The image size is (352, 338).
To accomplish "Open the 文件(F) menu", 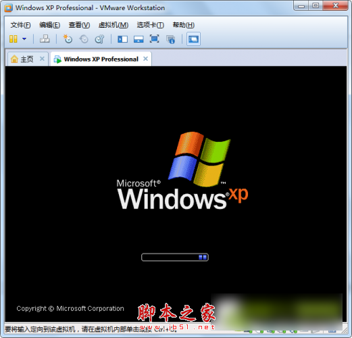I will click(20, 25).
